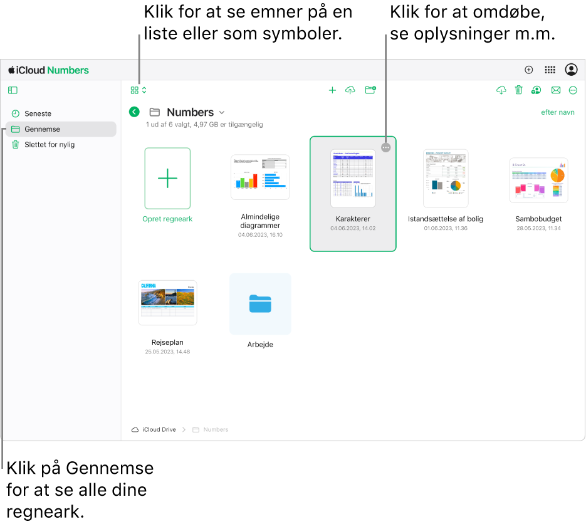Image resolution: width=586 pixels, height=529 pixels.
Task: Click the Arbejde folder name
Action: [x=260, y=345]
